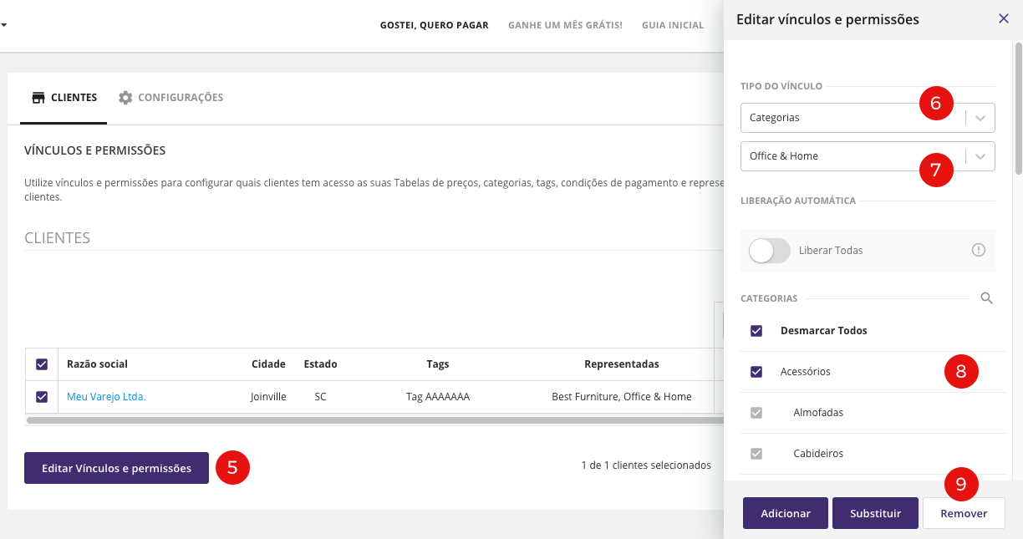Close the Editar vínculos e permissões panel

(x=1004, y=18)
